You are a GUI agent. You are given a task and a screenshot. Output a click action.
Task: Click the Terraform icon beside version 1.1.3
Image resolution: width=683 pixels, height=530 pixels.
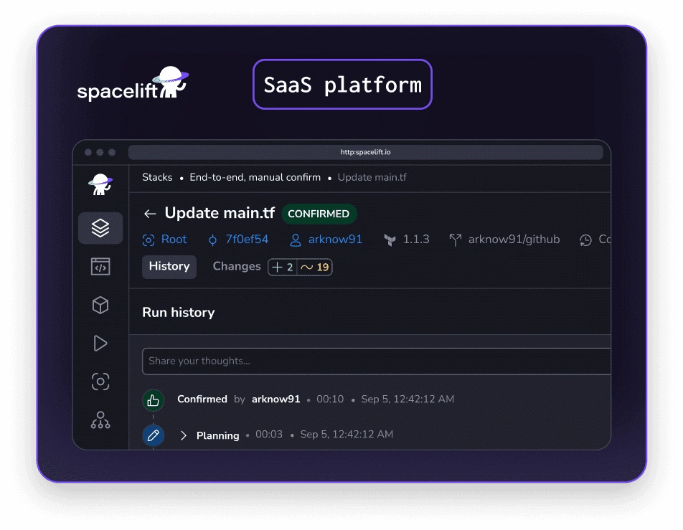[390, 240]
